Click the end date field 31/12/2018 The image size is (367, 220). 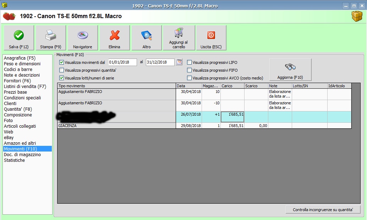(160, 62)
